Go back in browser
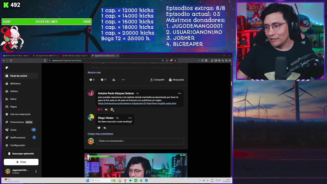Screen dimensions: 327x184 [4, 61]
